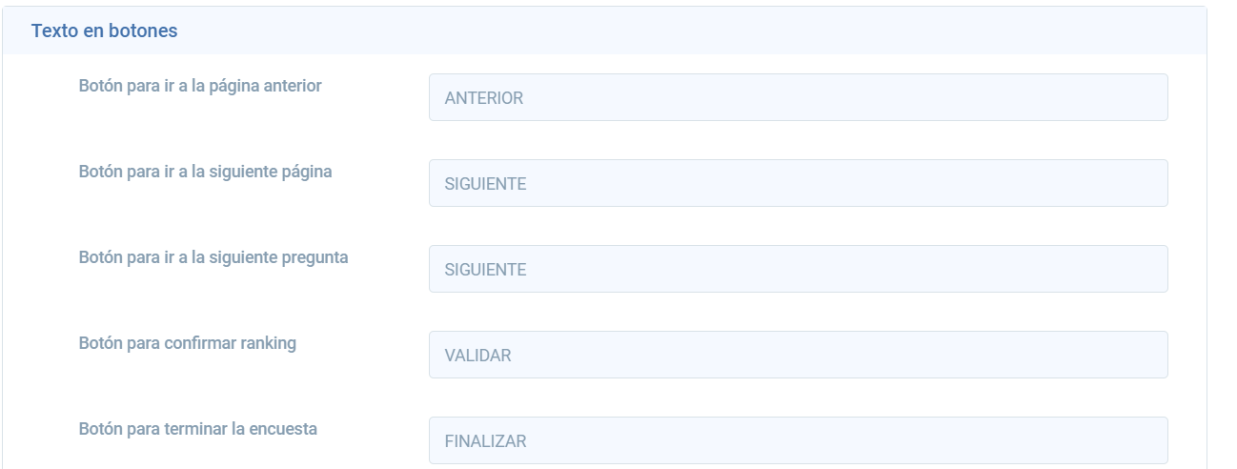Viewport: 1237px width, 469px height.
Task: Click the ANTERIOR placeholder text
Action: pos(483,98)
